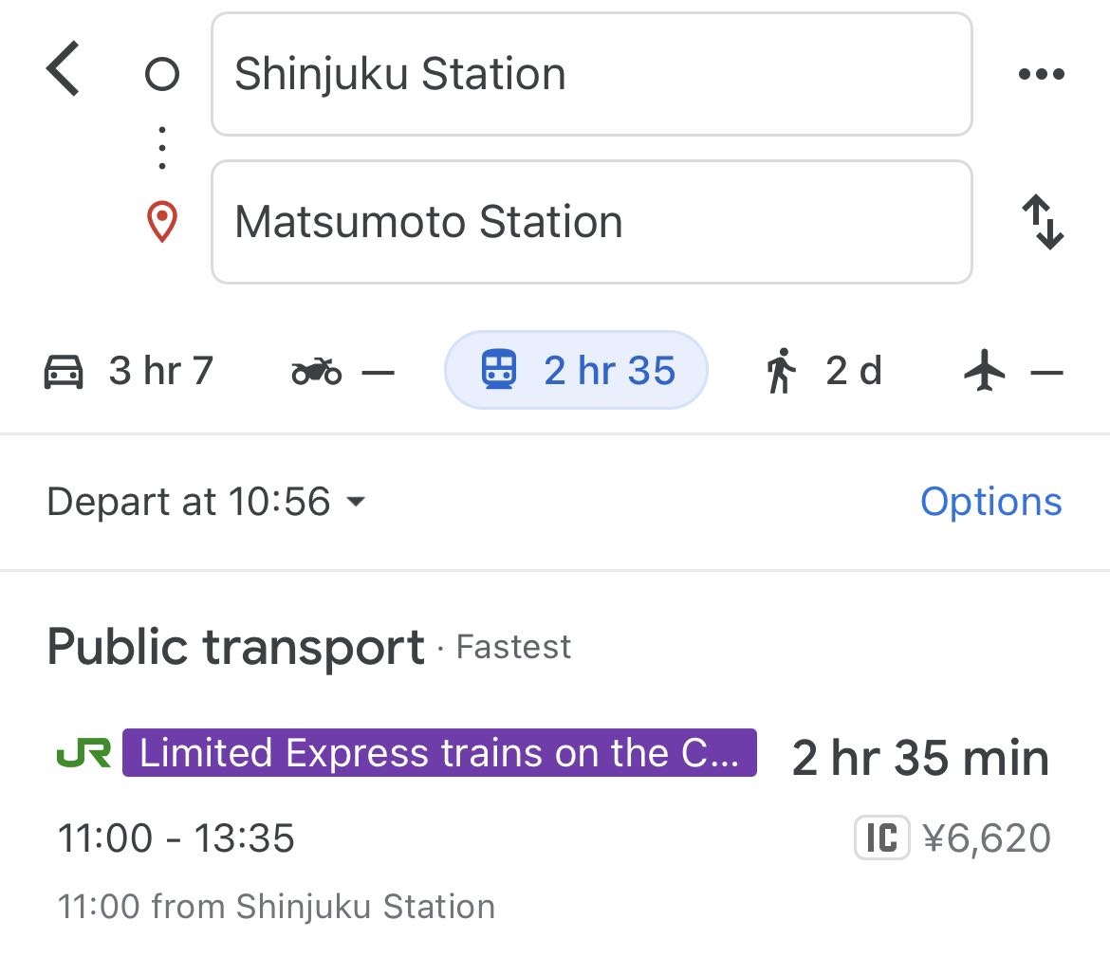Open the 2 hr 35 min route details
Viewport: 1110px width, 957px height.
tap(920, 758)
